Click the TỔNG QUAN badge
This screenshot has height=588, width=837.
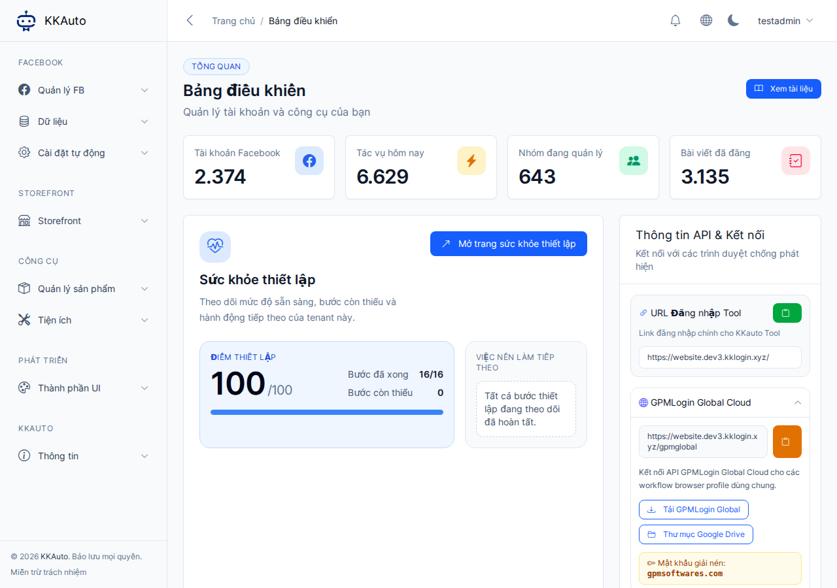point(216,67)
